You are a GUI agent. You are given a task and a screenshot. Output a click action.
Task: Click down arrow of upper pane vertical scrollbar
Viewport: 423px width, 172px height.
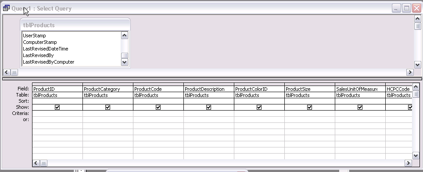coord(417,64)
